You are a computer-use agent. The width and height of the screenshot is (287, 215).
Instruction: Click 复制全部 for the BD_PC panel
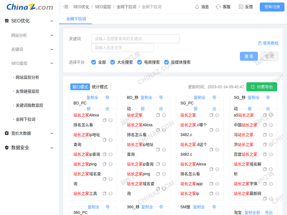tap(92, 103)
